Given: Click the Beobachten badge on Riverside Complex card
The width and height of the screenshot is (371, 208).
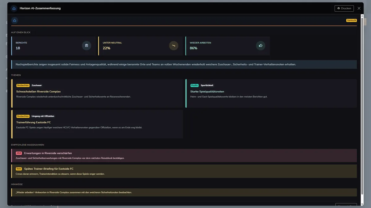Looking at the screenshot, I should [x=23, y=85].
